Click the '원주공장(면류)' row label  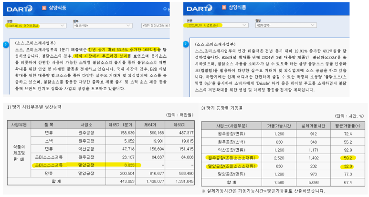pyautogui.click(x=232, y=134)
